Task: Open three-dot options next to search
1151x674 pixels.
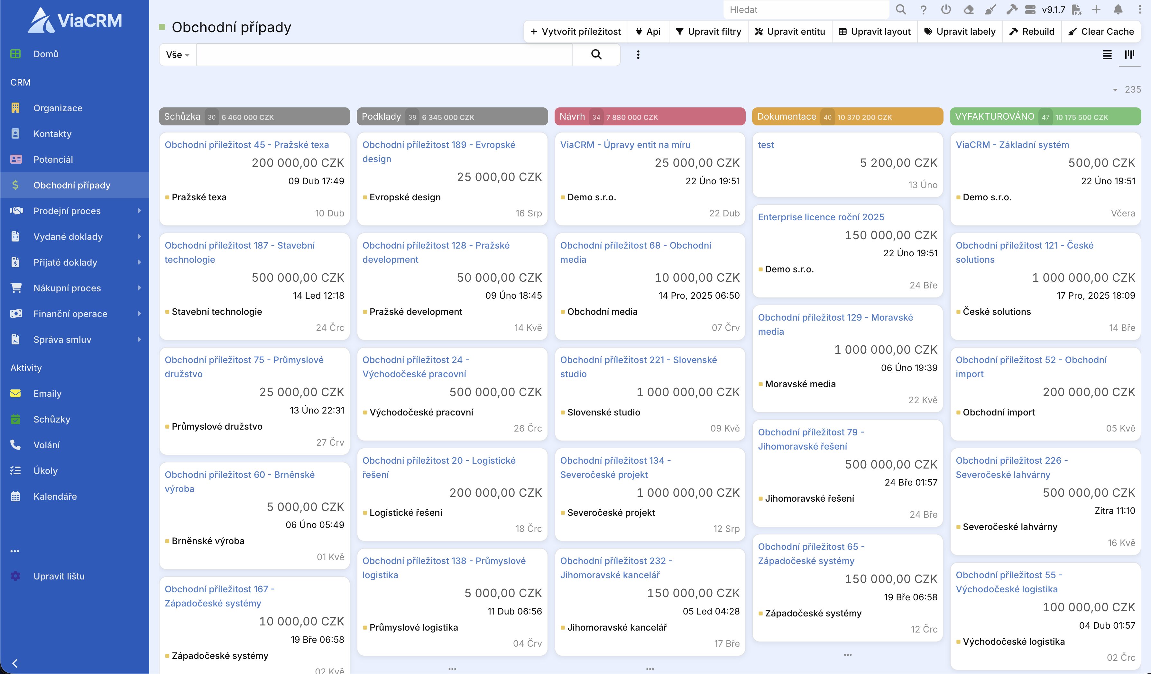Action: click(x=638, y=55)
